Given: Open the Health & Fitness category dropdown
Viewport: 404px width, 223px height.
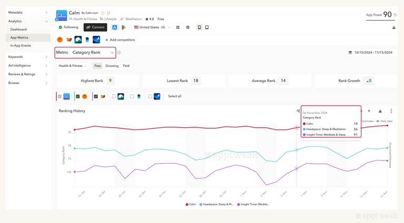Looking at the screenshot, I should coord(73,66).
